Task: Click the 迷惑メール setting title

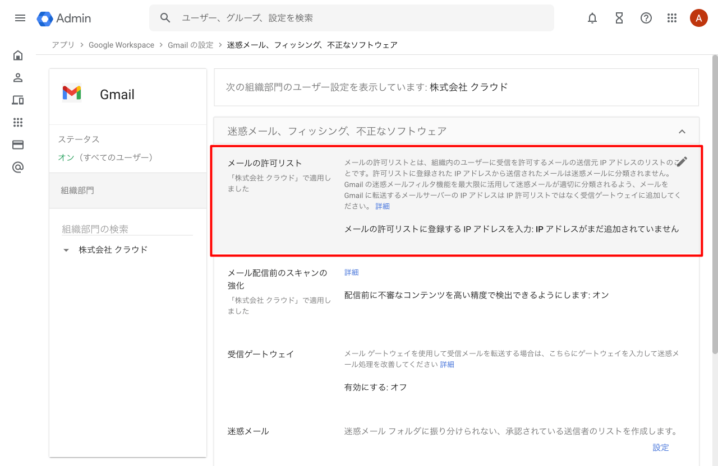Action: tap(248, 431)
